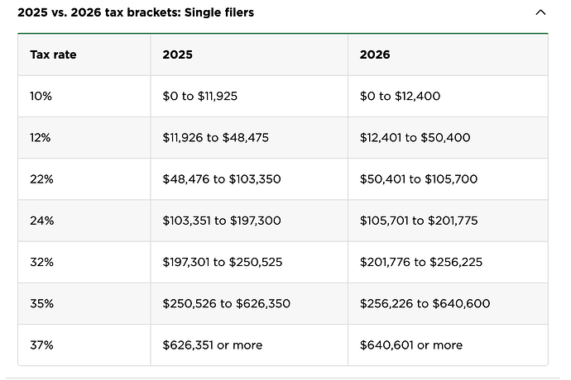This screenshot has width=571, height=380.
Task: Click the 37% tax rate cell
Action: click(x=41, y=344)
